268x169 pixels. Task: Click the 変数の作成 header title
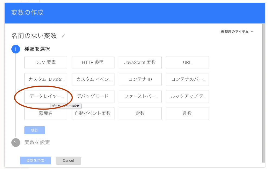pyautogui.click(x=27, y=13)
